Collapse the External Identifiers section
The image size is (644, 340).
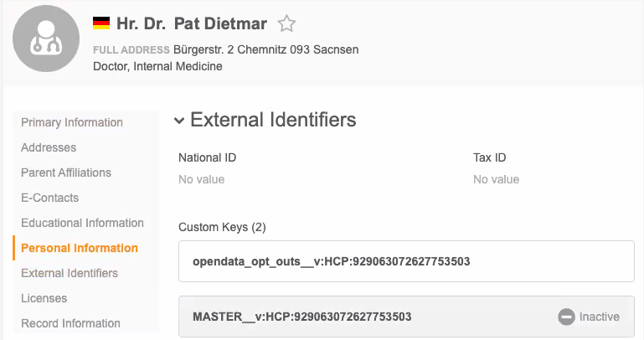point(179,121)
